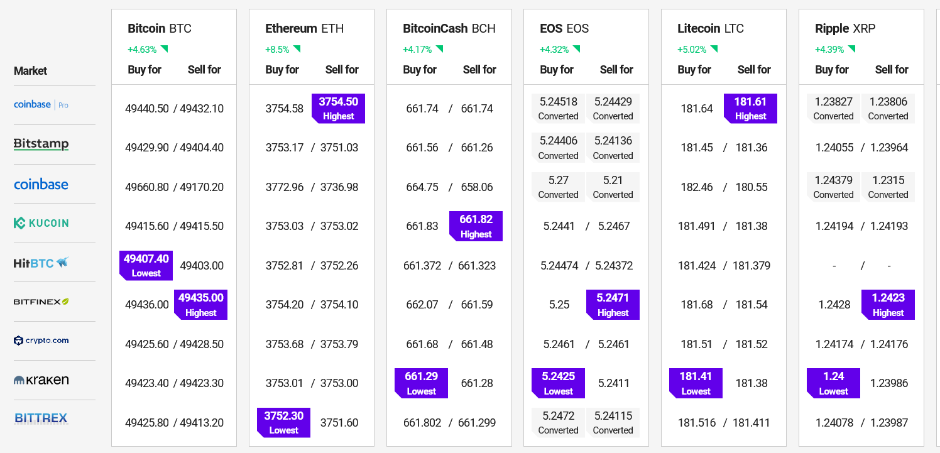Click converted EOS buy price 5.24518
Viewport: 940px width, 453px height.
(x=558, y=108)
